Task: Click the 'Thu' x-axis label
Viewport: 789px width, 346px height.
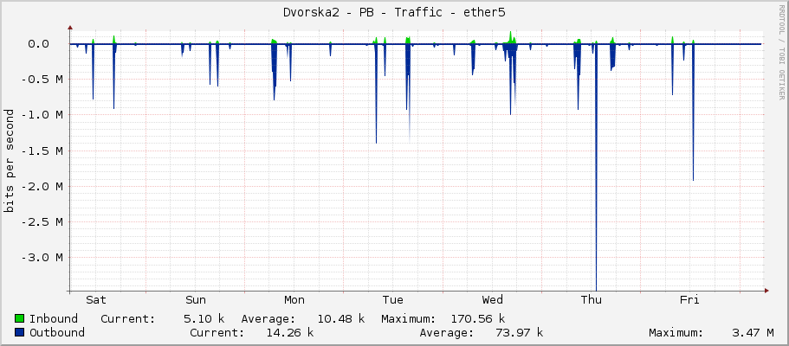Action: pos(592,300)
